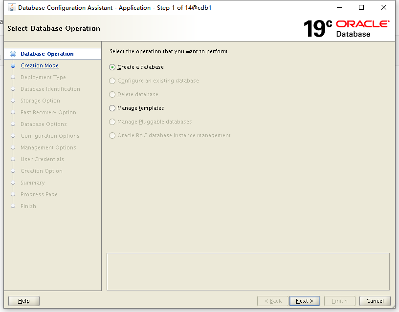Maximize the Database Configuration Assistant window
The image size is (399, 312).
(361, 8)
